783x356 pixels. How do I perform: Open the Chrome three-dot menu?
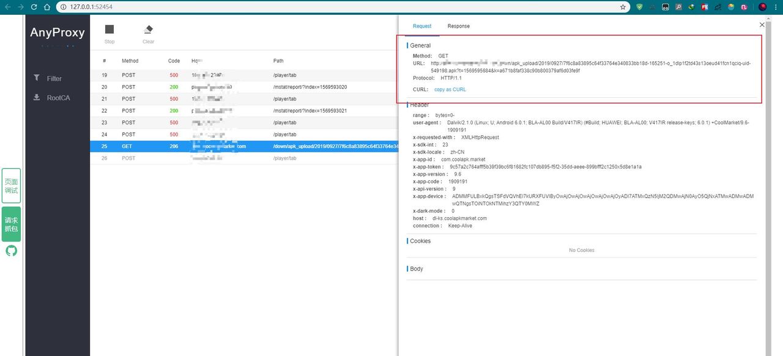pos(776,7)
